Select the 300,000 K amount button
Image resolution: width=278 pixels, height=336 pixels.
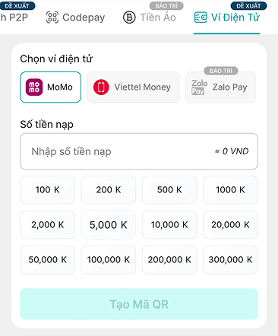230,260
